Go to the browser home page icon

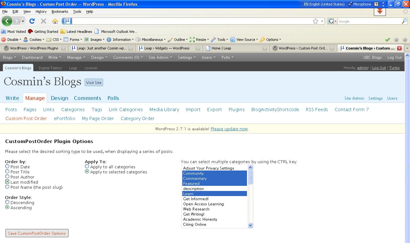55,21
